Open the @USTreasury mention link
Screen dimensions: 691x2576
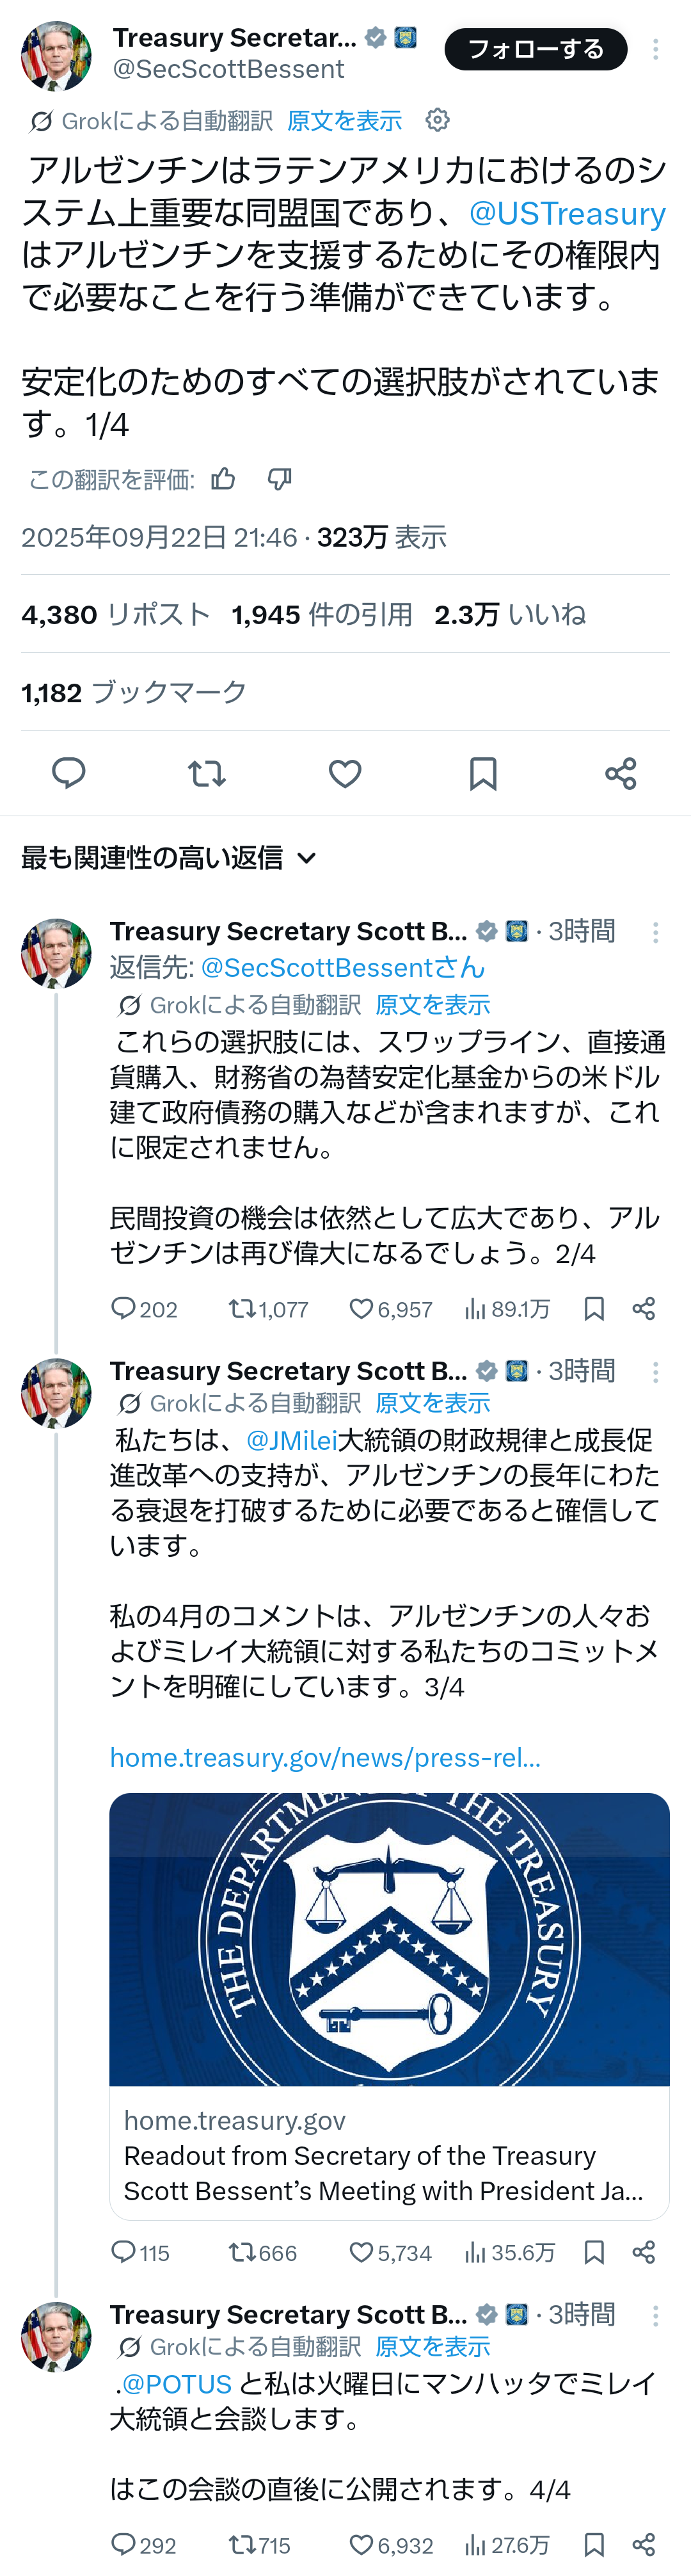point(567,213)
